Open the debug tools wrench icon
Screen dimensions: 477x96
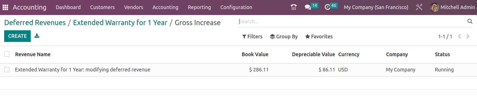pyautogui.click(x=419, y=7)
